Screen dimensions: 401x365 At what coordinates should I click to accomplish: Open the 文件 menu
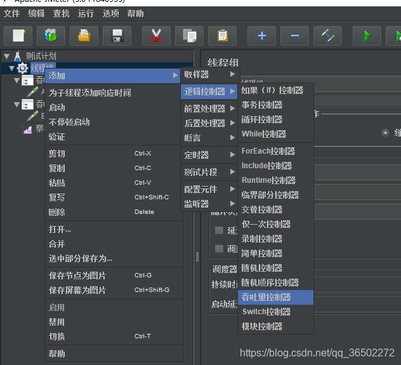(x=11, y=13)
